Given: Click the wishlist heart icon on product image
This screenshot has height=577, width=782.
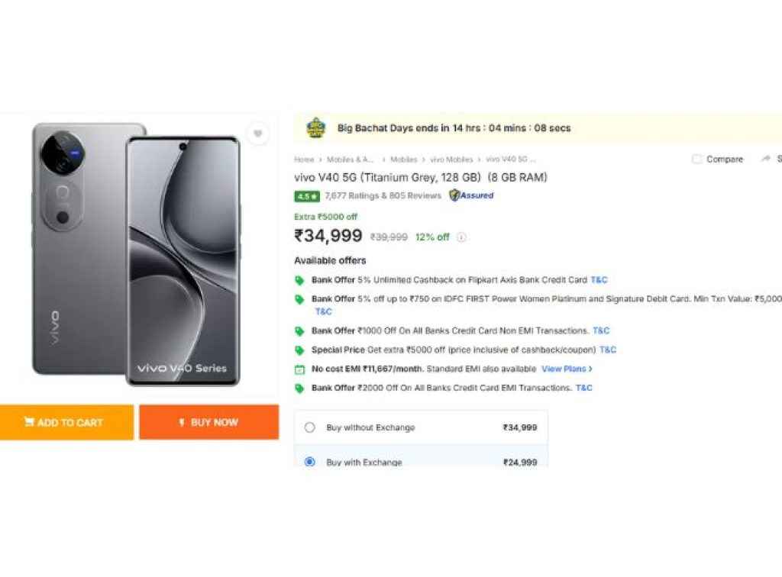Looking at the screenshot, I should click(258, 134).
